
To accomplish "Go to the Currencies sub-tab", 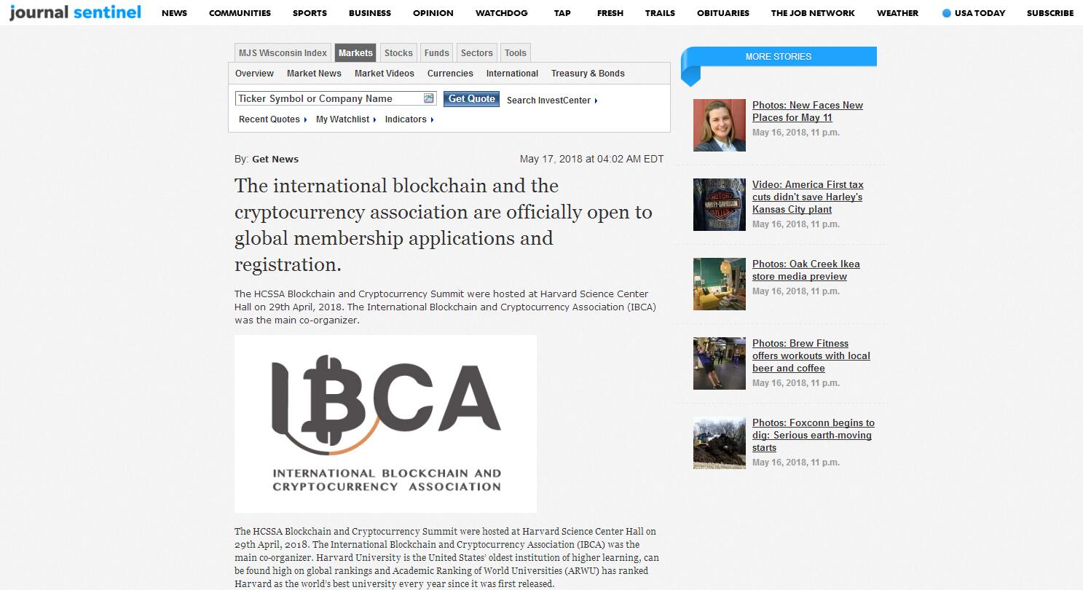I will coord(450,74).
